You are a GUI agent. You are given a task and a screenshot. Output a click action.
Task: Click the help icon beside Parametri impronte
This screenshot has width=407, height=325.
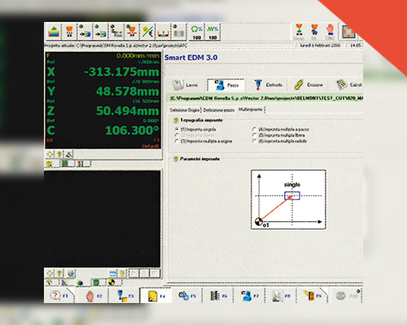[176, 158]
